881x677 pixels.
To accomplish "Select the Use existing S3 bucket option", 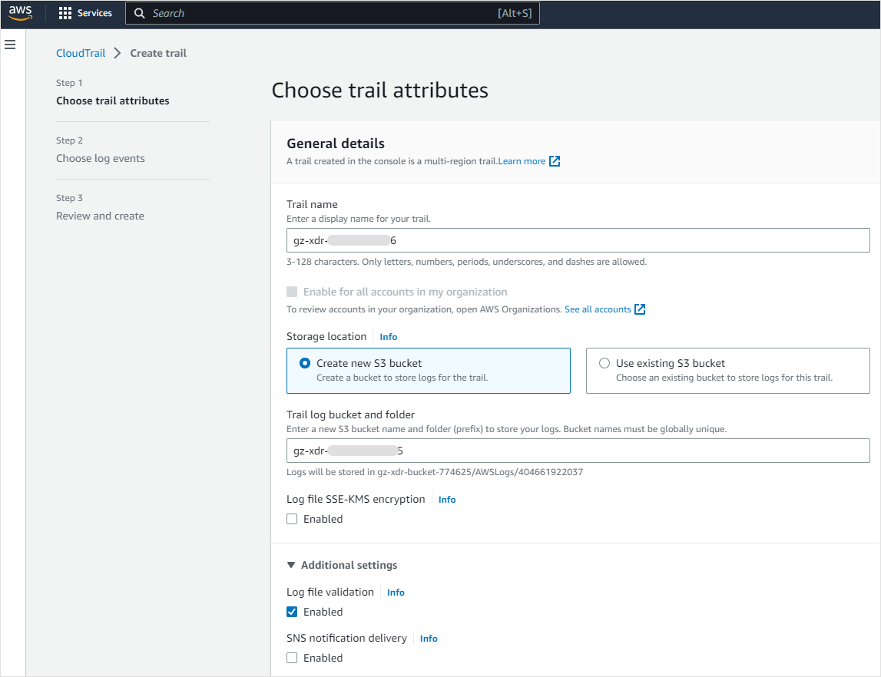I will (x=604, y=363).
